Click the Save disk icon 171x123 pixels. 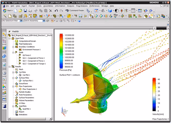pyautogui.click(x=25, y=11)
